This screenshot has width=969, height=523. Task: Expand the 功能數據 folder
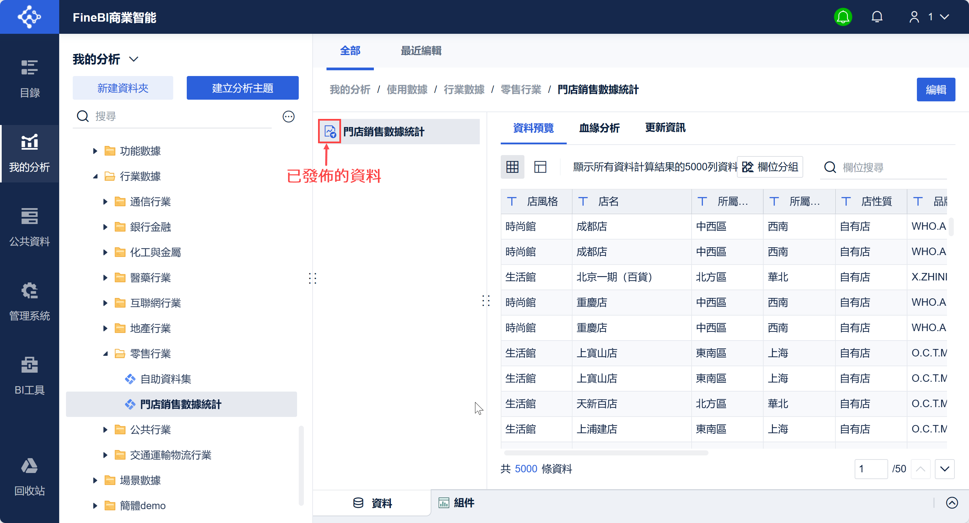pyautogui.click(x=95, y=151)
